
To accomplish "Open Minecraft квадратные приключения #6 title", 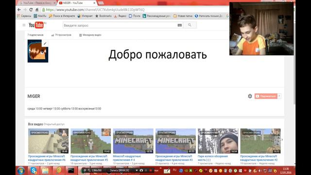I will (x=47, y=158).
